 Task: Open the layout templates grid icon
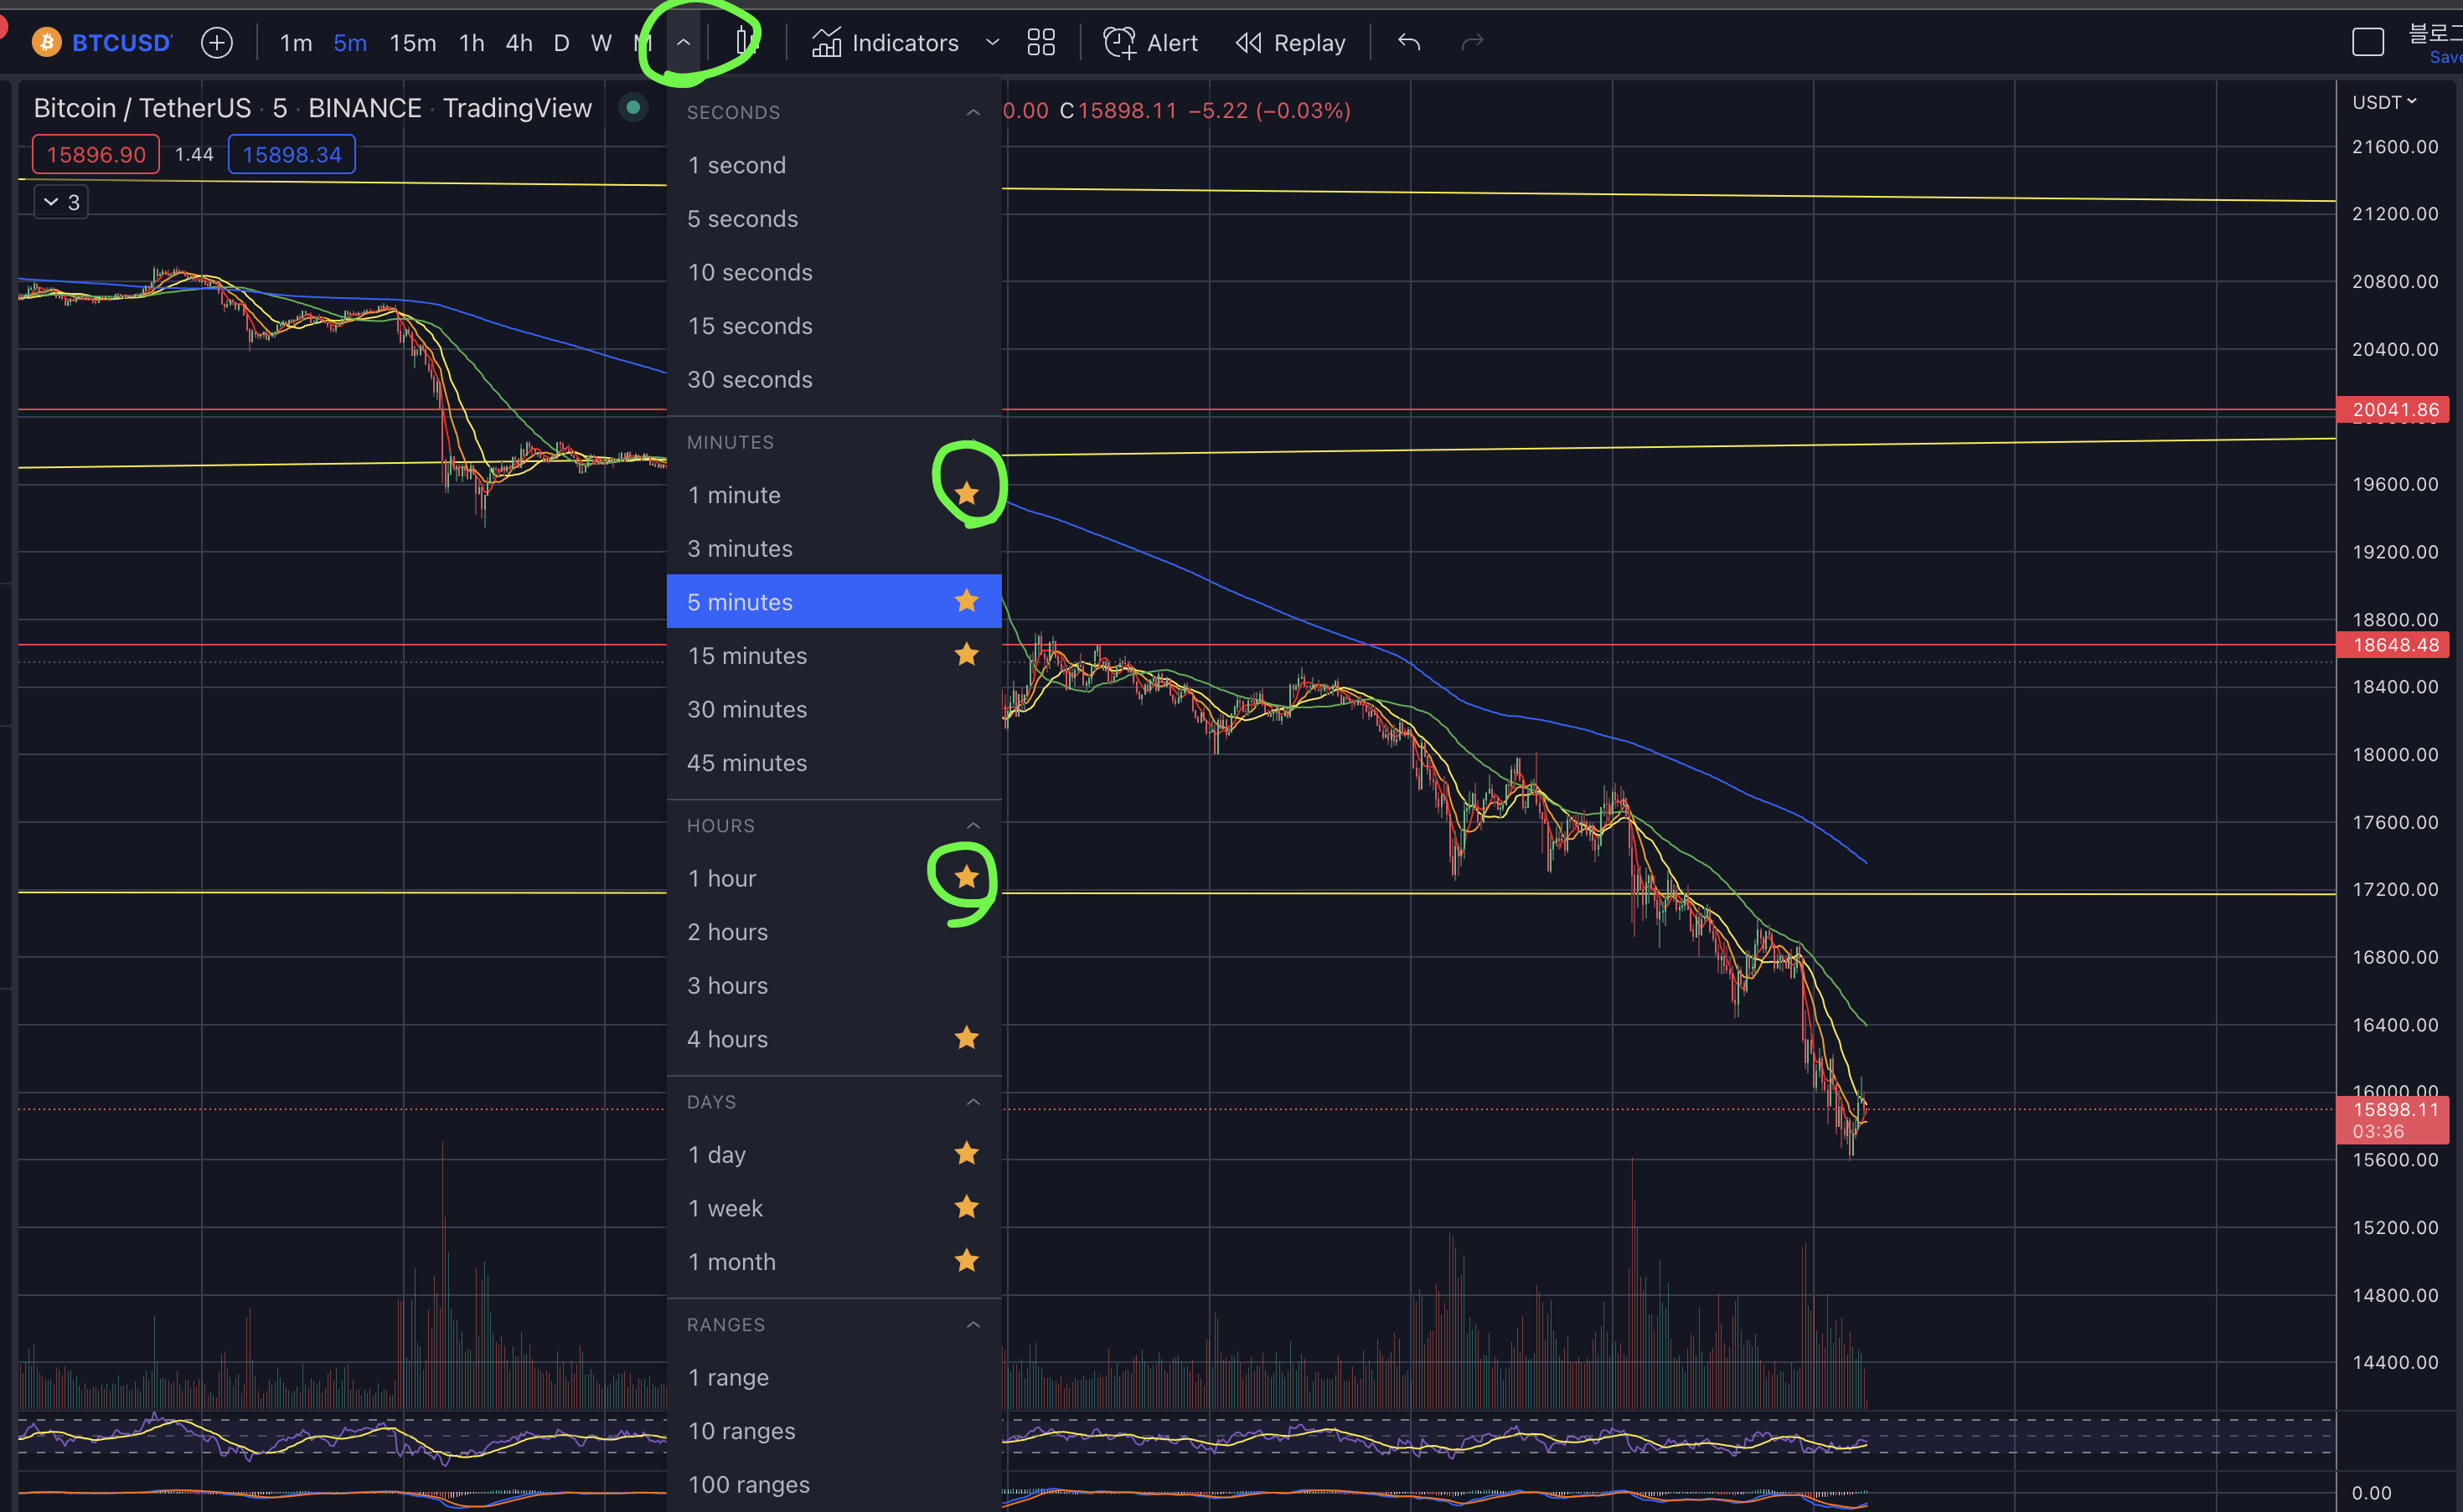tap(1040, 43)
